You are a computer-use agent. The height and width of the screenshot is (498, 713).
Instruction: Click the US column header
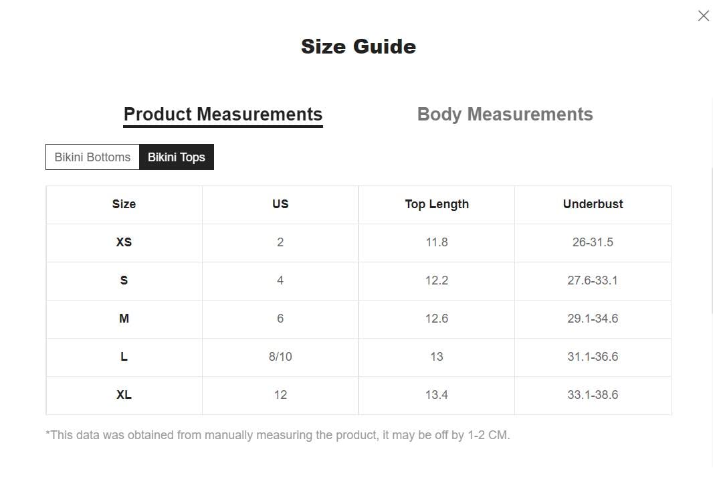(280, 204)
